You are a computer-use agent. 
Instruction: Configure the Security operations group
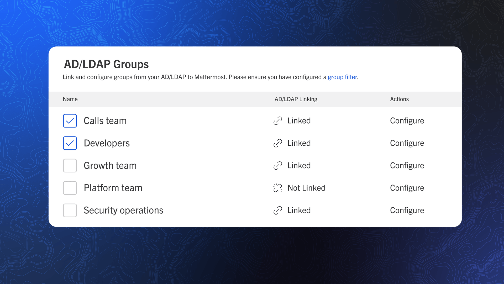[407, 211]
